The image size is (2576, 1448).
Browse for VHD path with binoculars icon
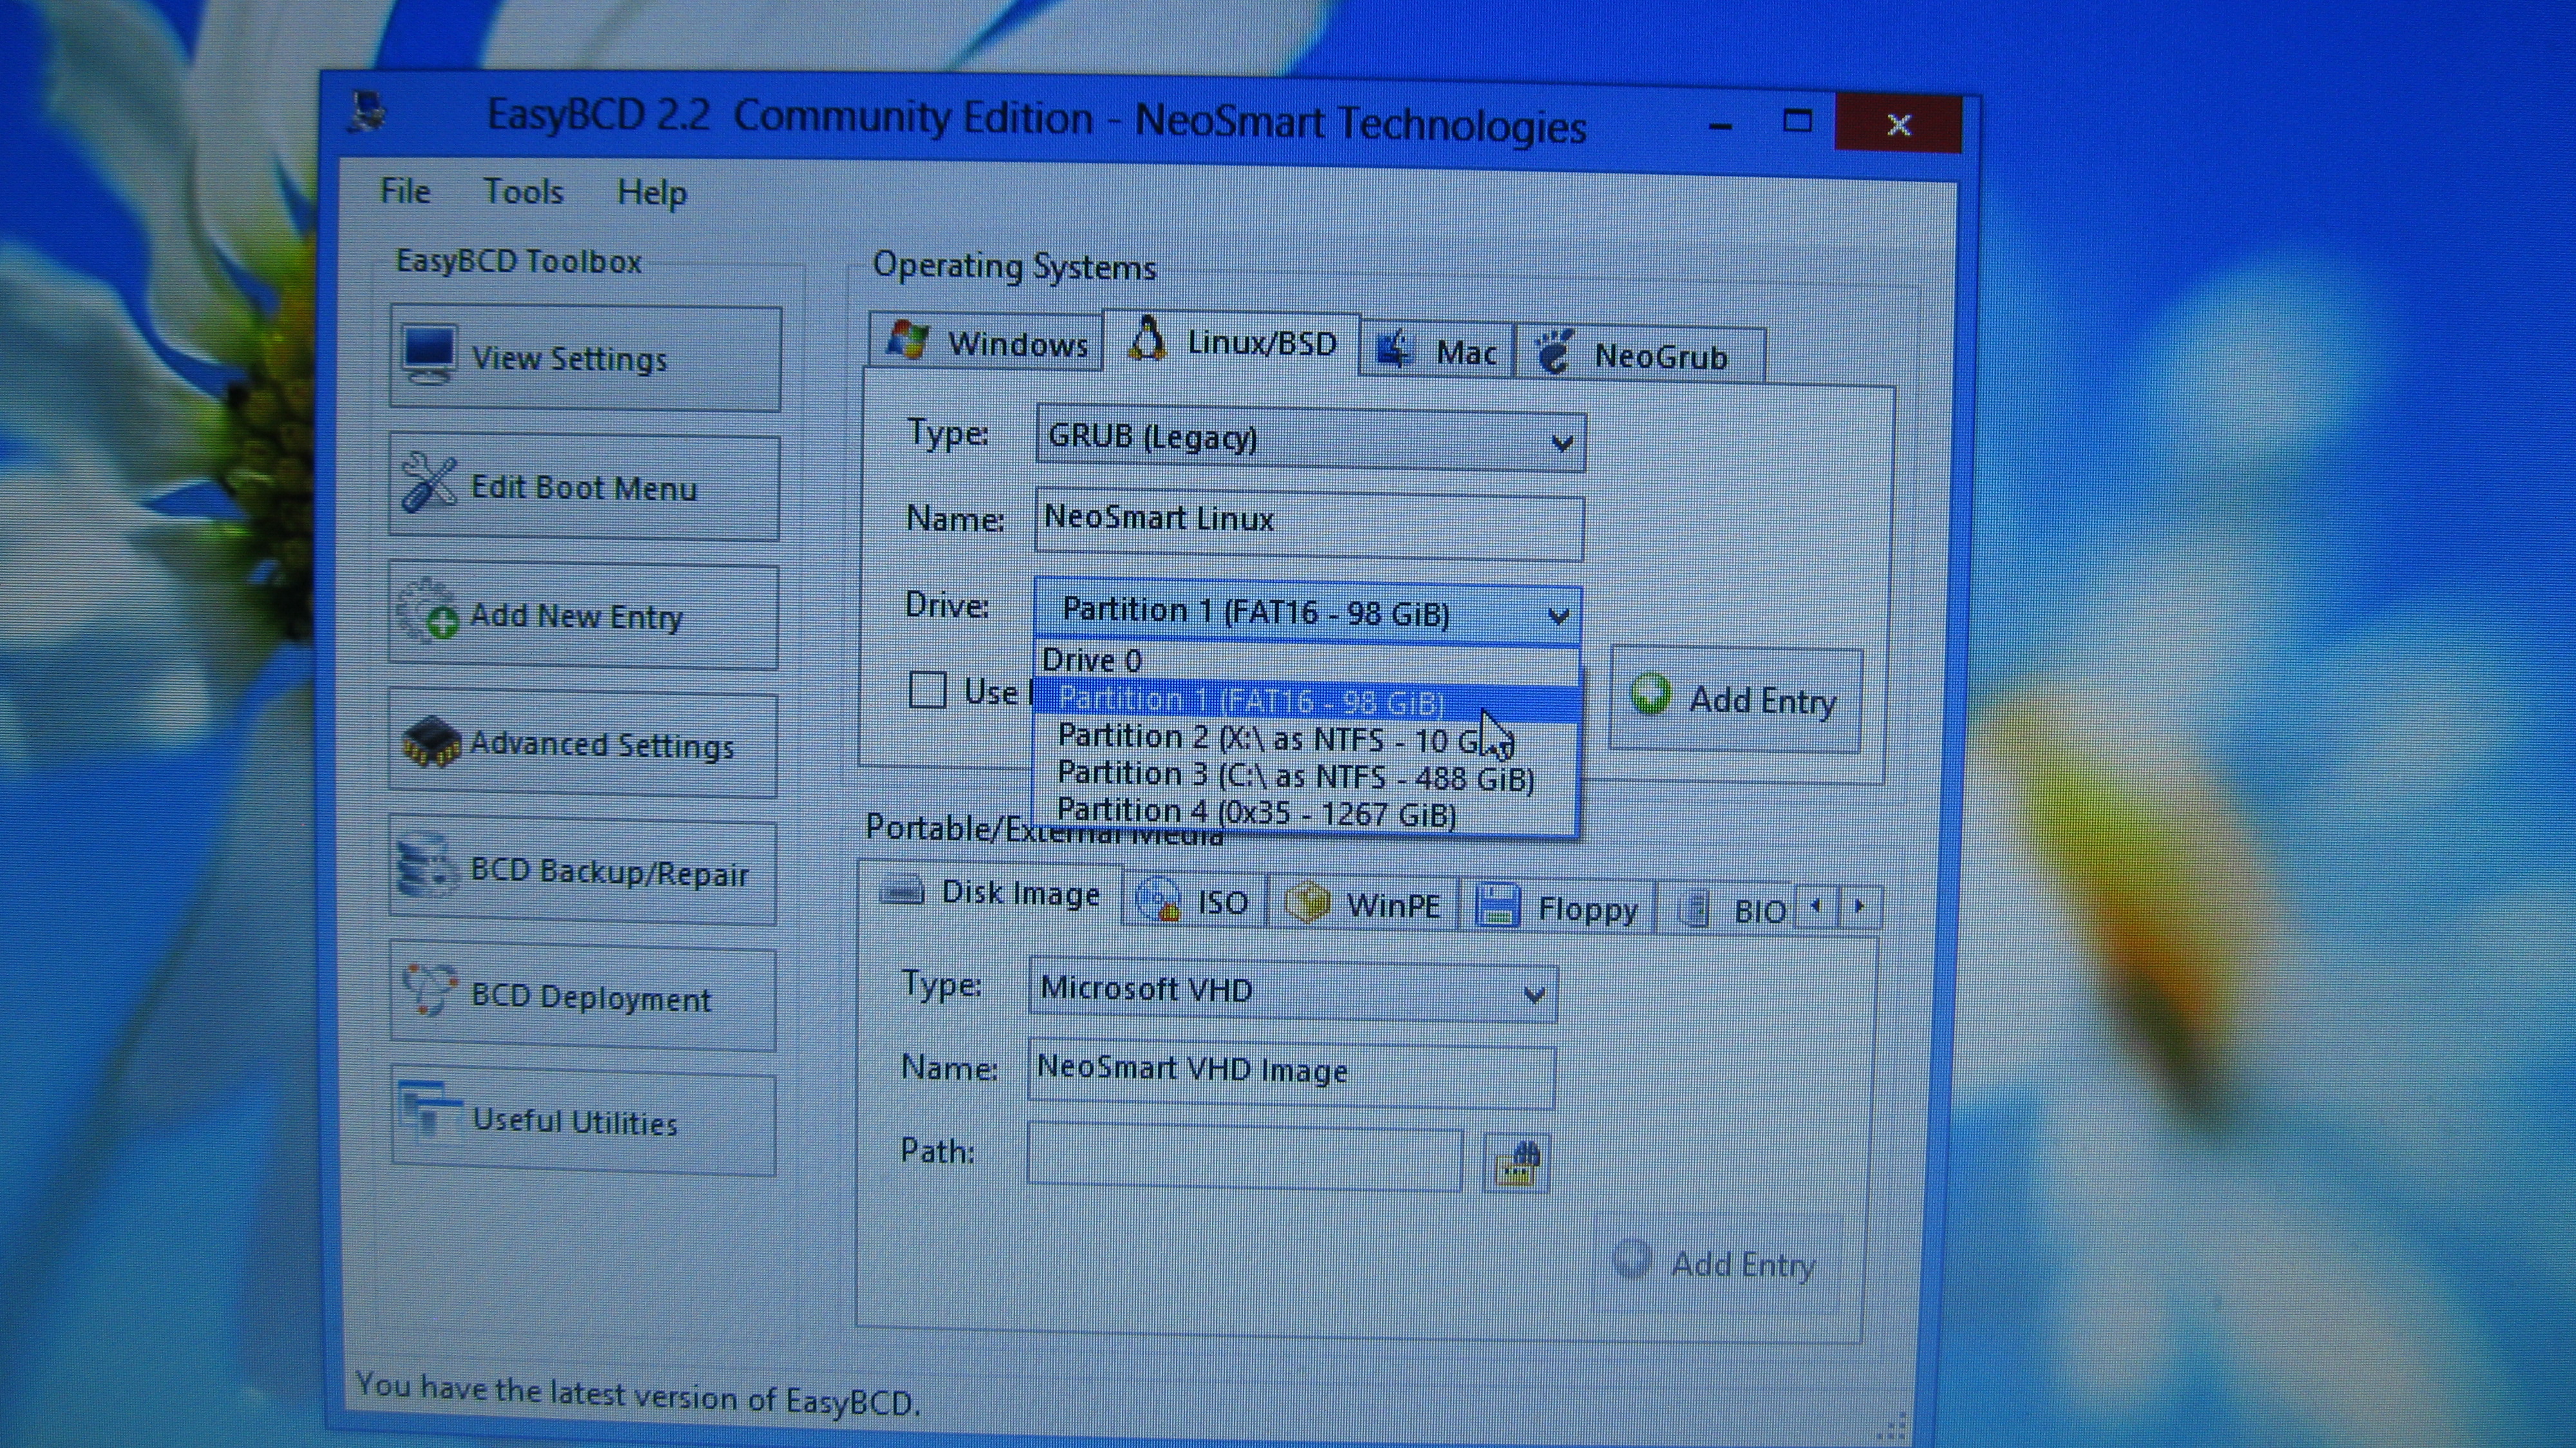1517,1163
